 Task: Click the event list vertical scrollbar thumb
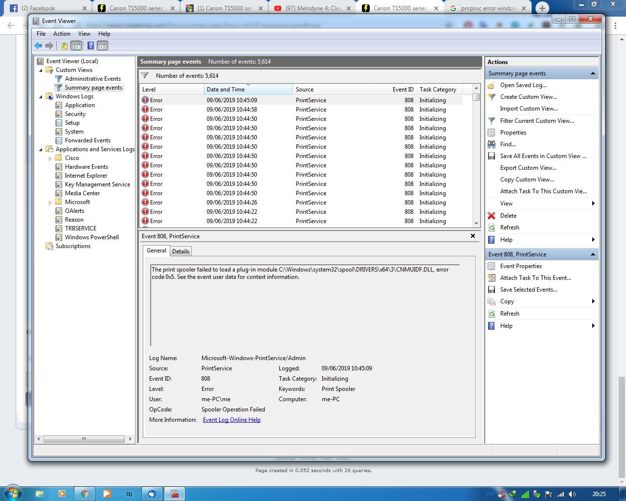pos(476,97)
